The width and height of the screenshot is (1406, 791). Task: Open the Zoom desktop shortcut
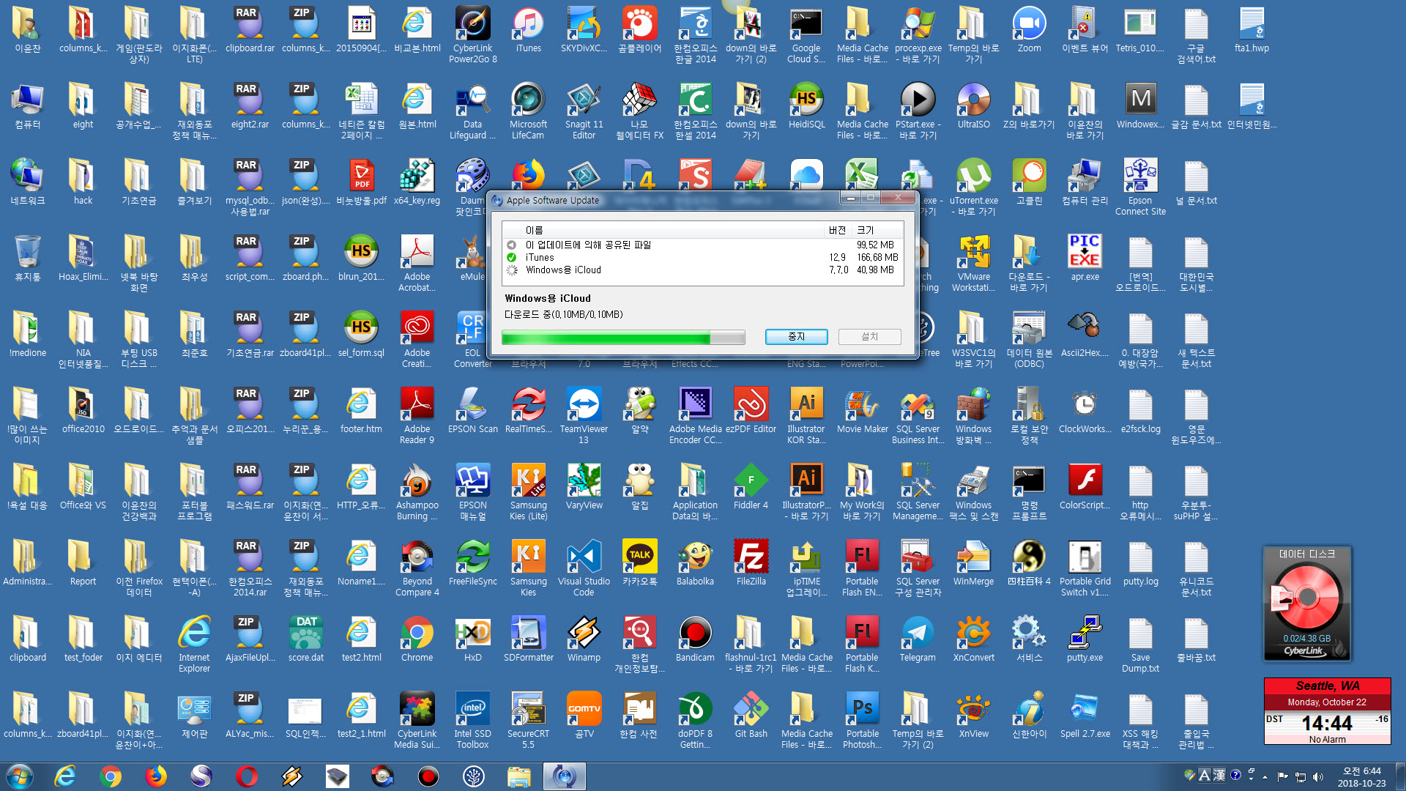click(1029, 30)
